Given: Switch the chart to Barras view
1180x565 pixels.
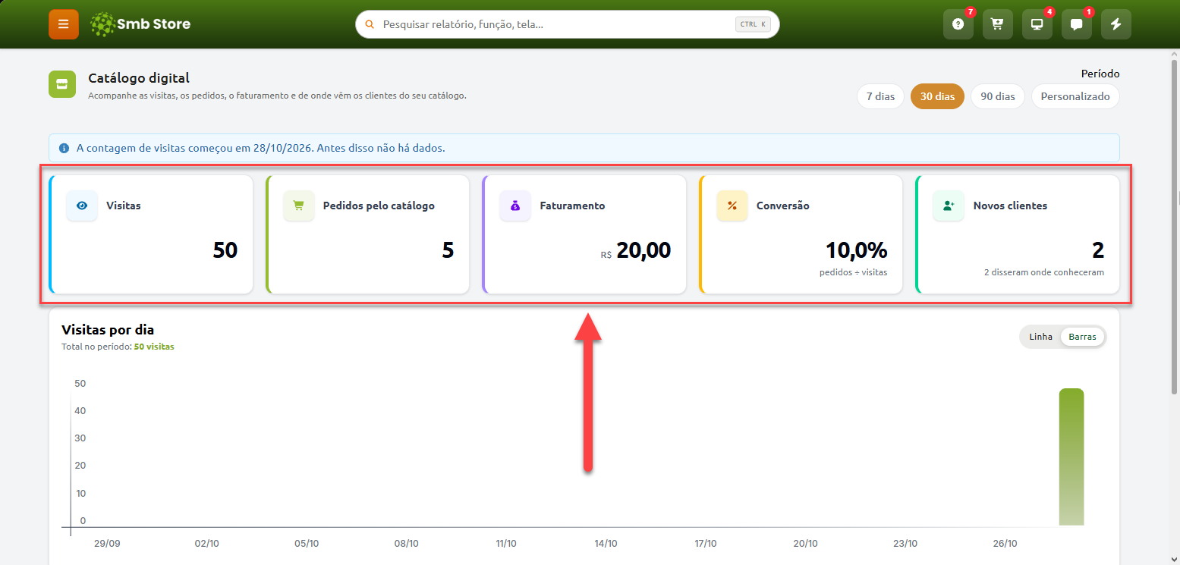Looking at the screenshot, I should pos(1083,337).
